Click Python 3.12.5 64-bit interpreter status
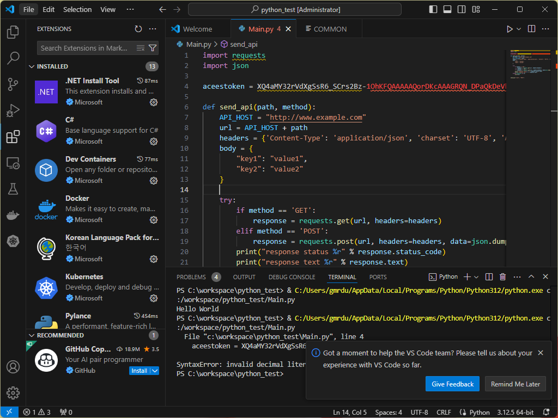 coord(515,413)
